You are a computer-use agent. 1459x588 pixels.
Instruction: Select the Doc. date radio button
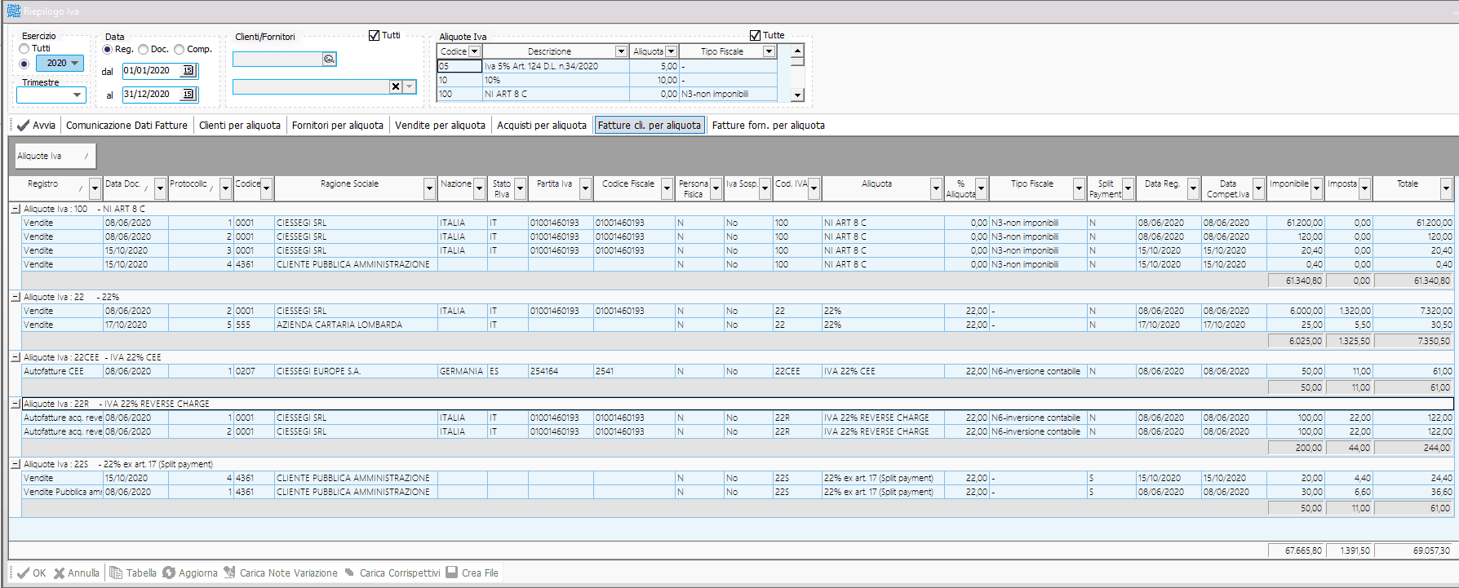(143, 50)
